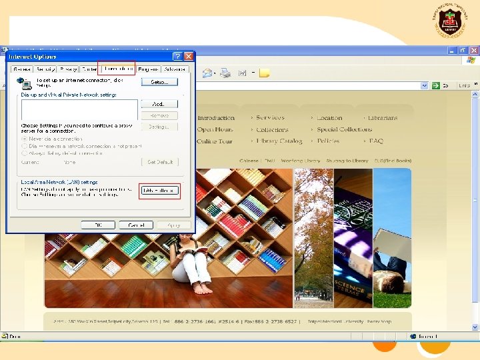This screenshot has width=480, height=360.
Task: Cancel the Internet Options dialog
Action: (x=136, y=225)
